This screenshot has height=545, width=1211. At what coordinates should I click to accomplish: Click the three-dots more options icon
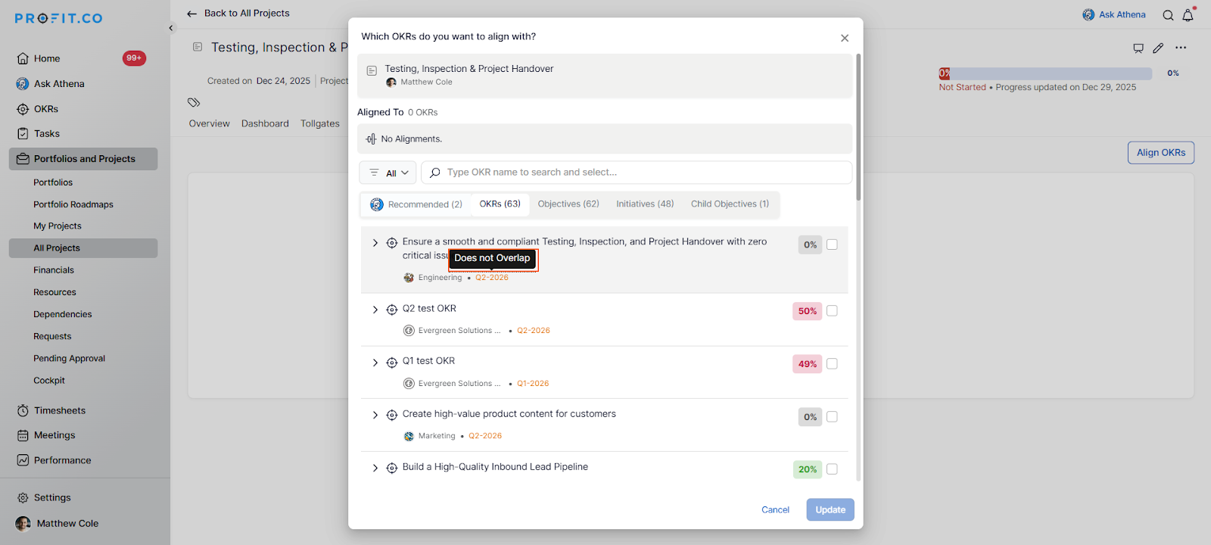(1181, 48)
